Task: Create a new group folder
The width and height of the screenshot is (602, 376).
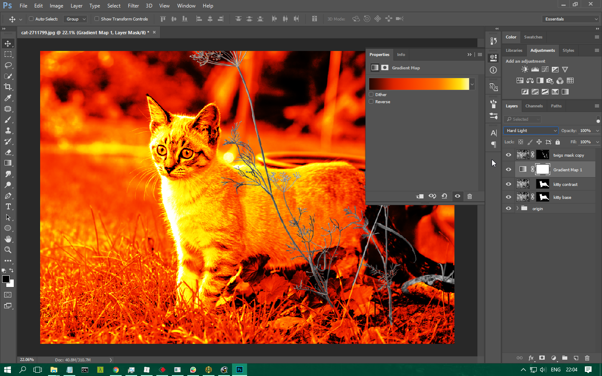Action: [565, 358]
